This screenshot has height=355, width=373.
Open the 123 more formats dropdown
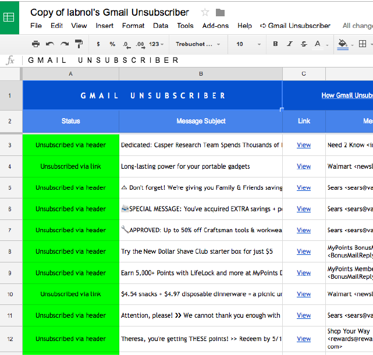click(157, 44)
